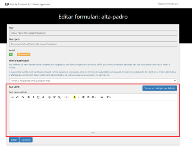Toggle underline formatting
This screenshot has width=192, height=150.
click(x=38, y=97)
